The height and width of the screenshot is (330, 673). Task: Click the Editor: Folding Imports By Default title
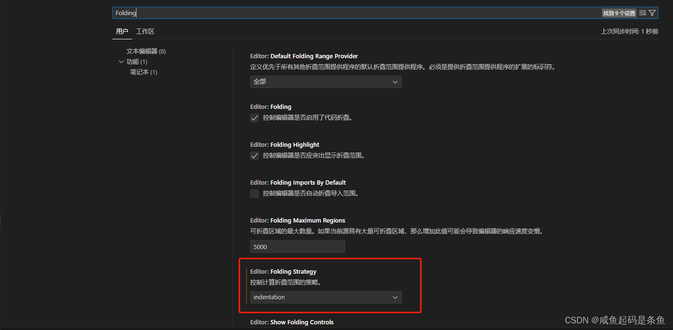coord(298,183)
